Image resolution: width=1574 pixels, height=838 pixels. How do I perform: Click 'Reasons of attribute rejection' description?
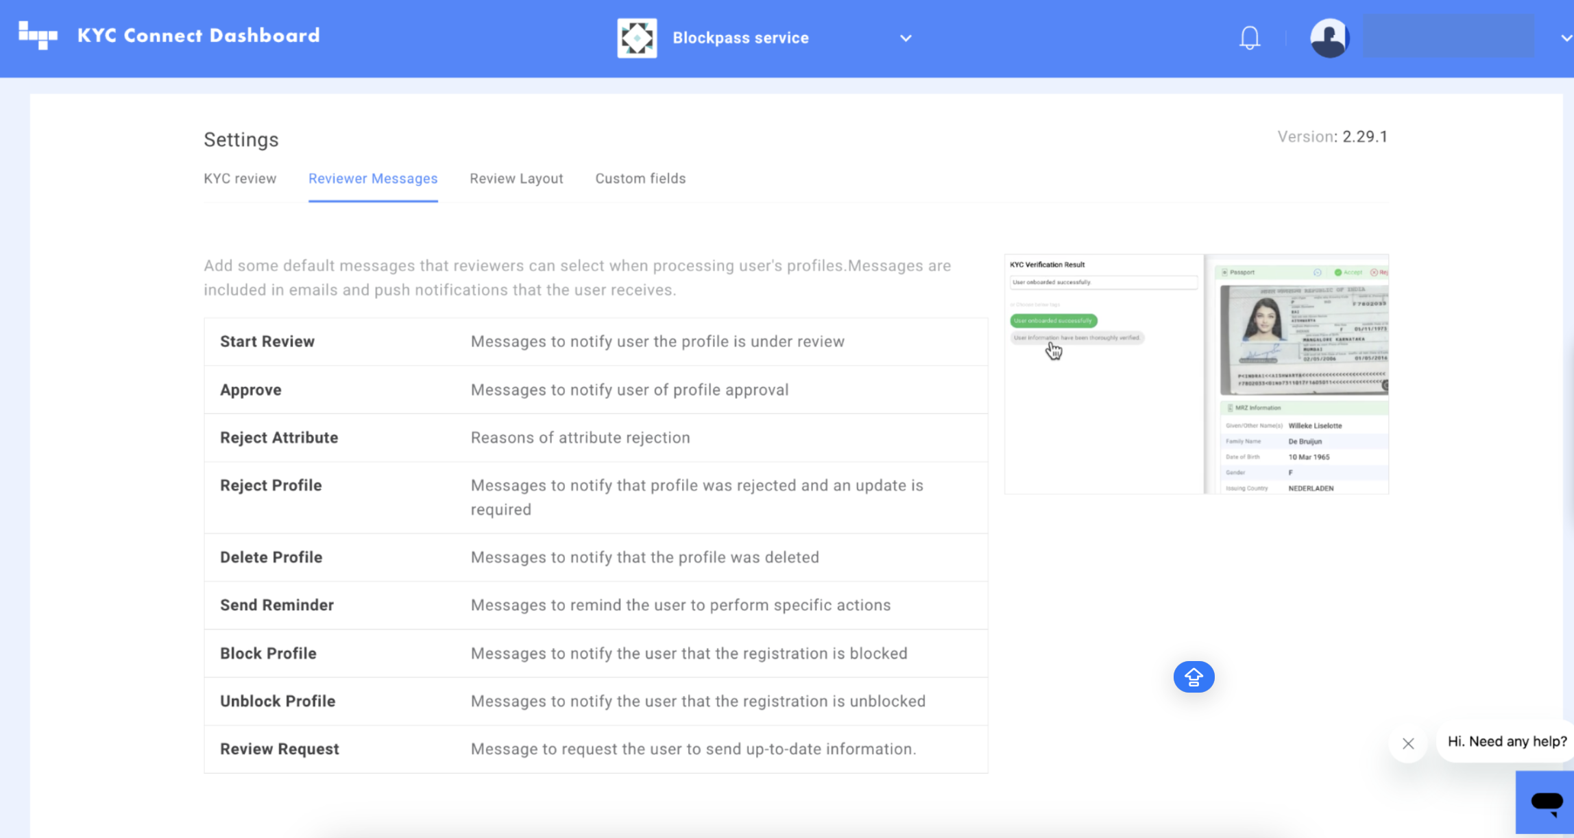point(580,438)
